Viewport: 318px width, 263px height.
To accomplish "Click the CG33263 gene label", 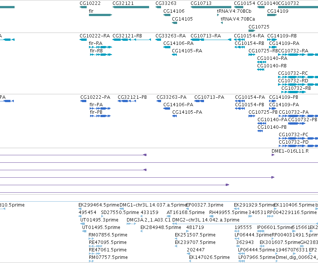I will [166, 3].
